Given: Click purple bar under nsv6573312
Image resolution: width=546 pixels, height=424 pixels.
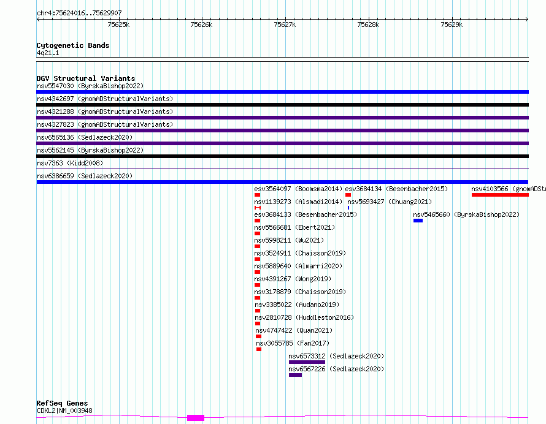Looking at the screenshot, I should [x=307, y=362].
